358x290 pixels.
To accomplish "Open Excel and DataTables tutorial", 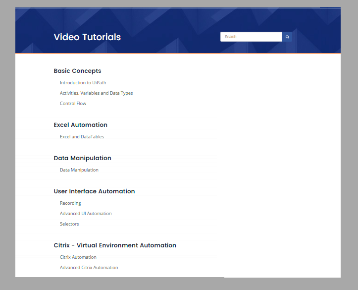I will coord(82,137).
